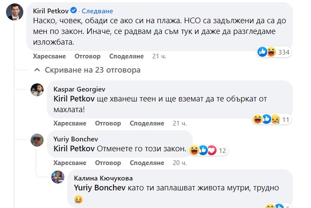Open the 20 ч. timestamp on Yuriy's reply

(179, 163)
